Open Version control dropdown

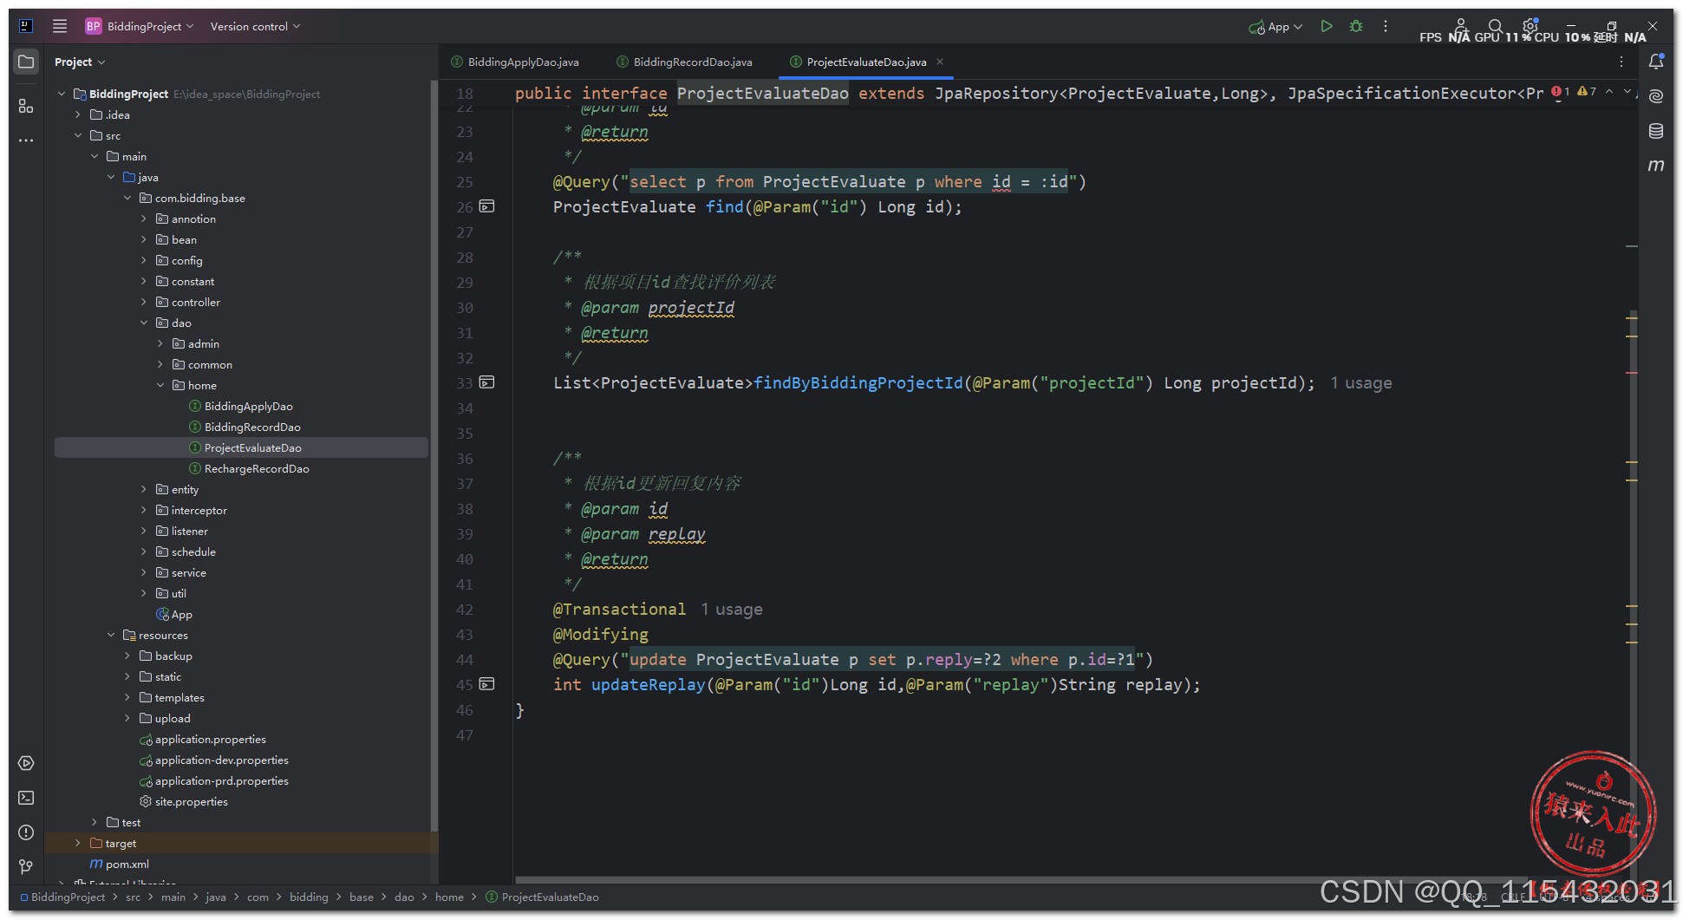coord(255,26)
